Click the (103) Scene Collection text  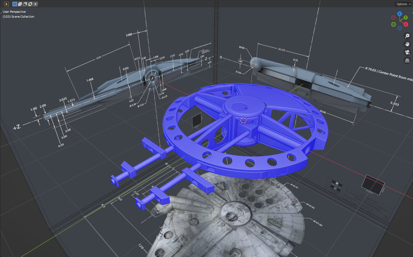coord(19,17)
